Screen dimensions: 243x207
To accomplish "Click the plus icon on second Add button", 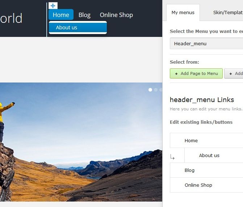I will [x=231, y=74].
